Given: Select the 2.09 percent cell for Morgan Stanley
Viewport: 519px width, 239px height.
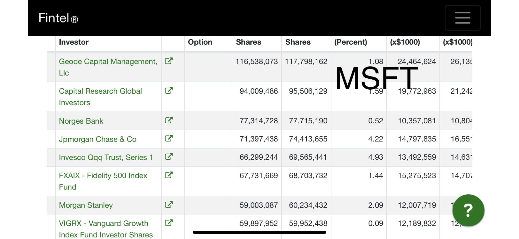Looking at the screenshot, I should coord(376,205).
